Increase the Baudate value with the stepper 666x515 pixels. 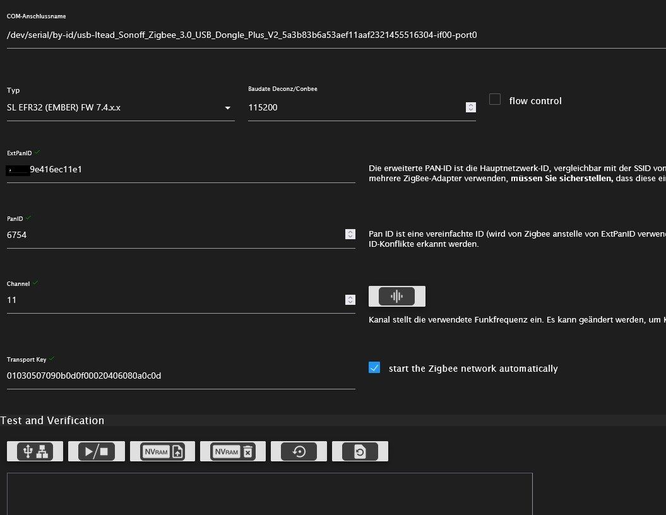[x=470, y=105]
